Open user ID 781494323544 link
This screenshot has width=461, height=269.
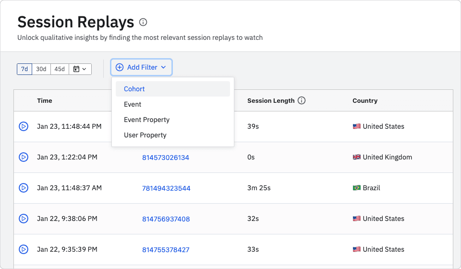coord(166,188)
